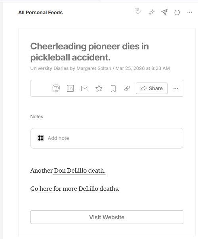198x239 pixels.
Task: Share article on LinkedIn
Action: 70,88
